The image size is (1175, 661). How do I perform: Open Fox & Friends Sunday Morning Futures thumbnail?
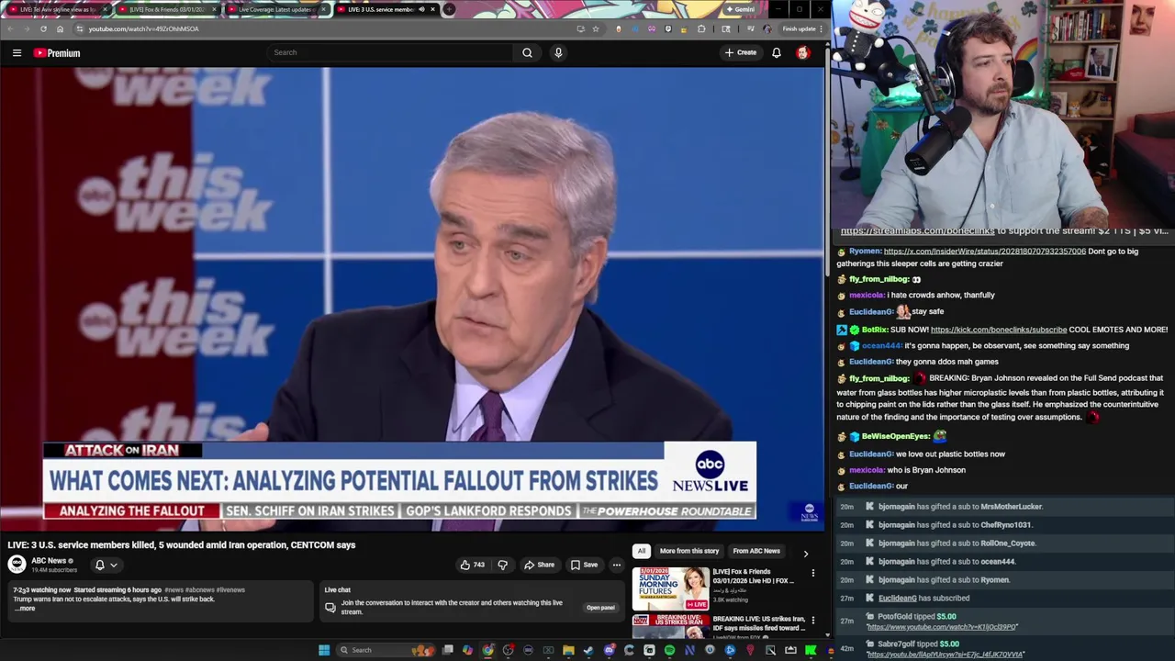point(670,589)
